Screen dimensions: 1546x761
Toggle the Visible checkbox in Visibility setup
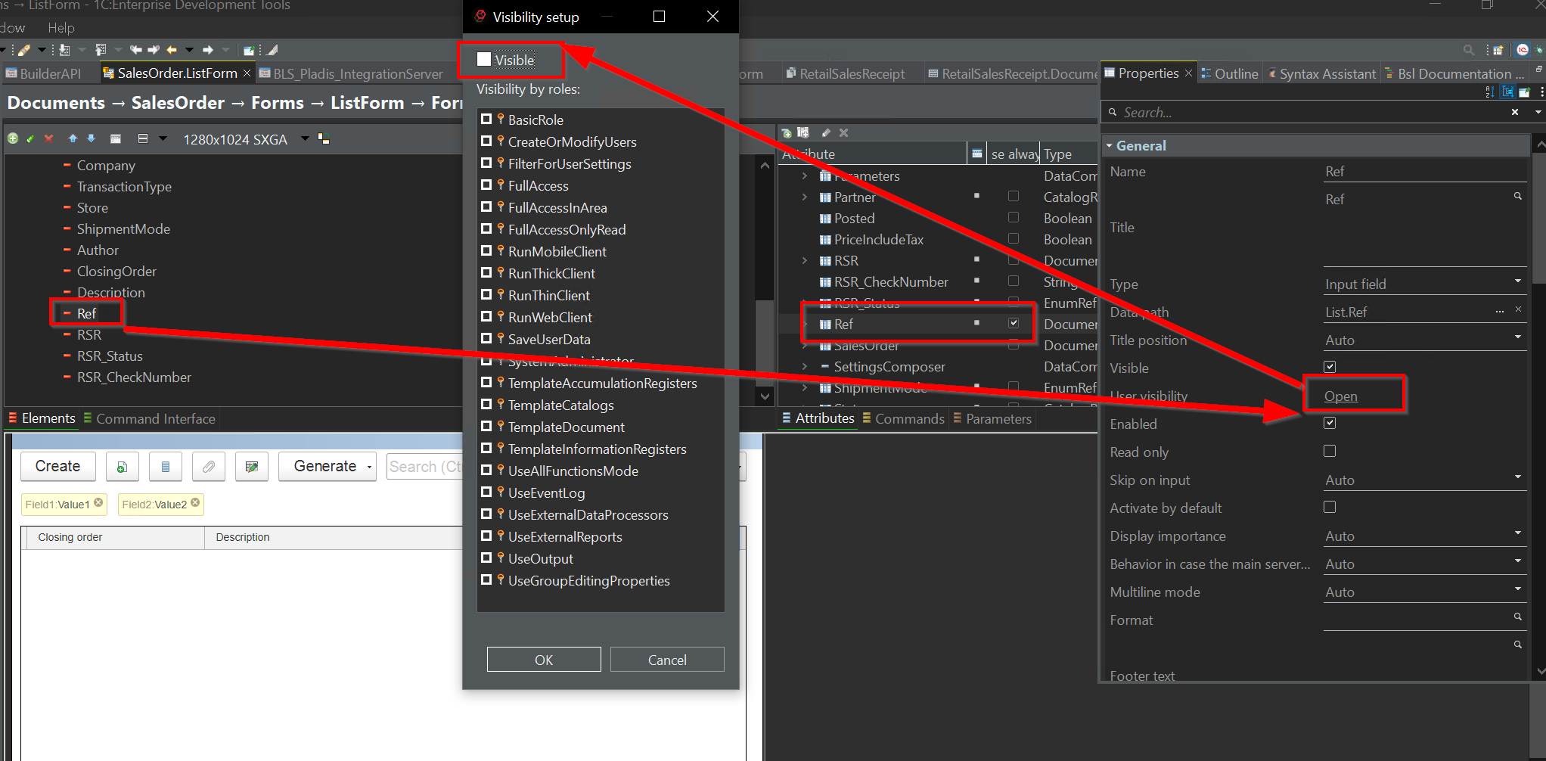tap(485, 60)
